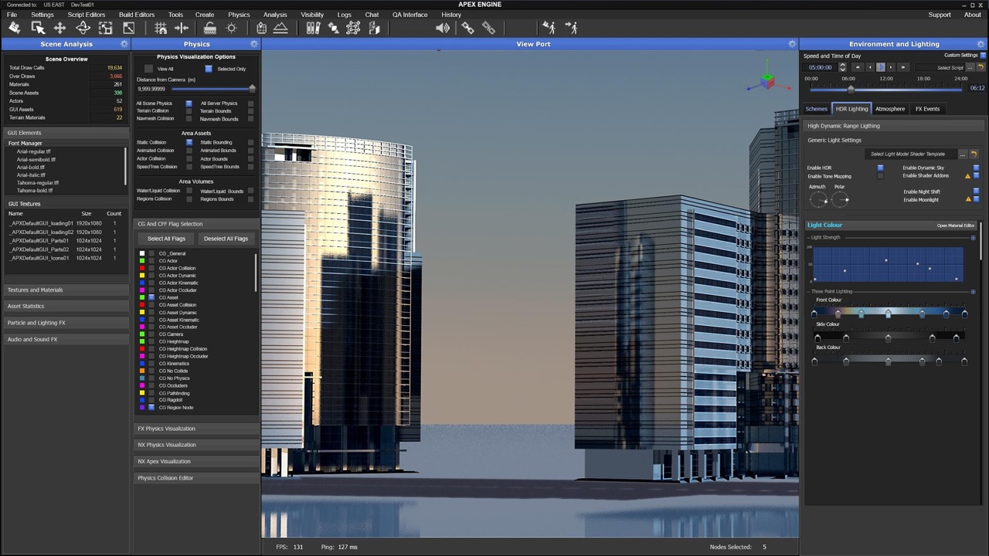Open Scene Analysis panel gear settings
This screenshot has width=989, height=556.
coord(124,44)
